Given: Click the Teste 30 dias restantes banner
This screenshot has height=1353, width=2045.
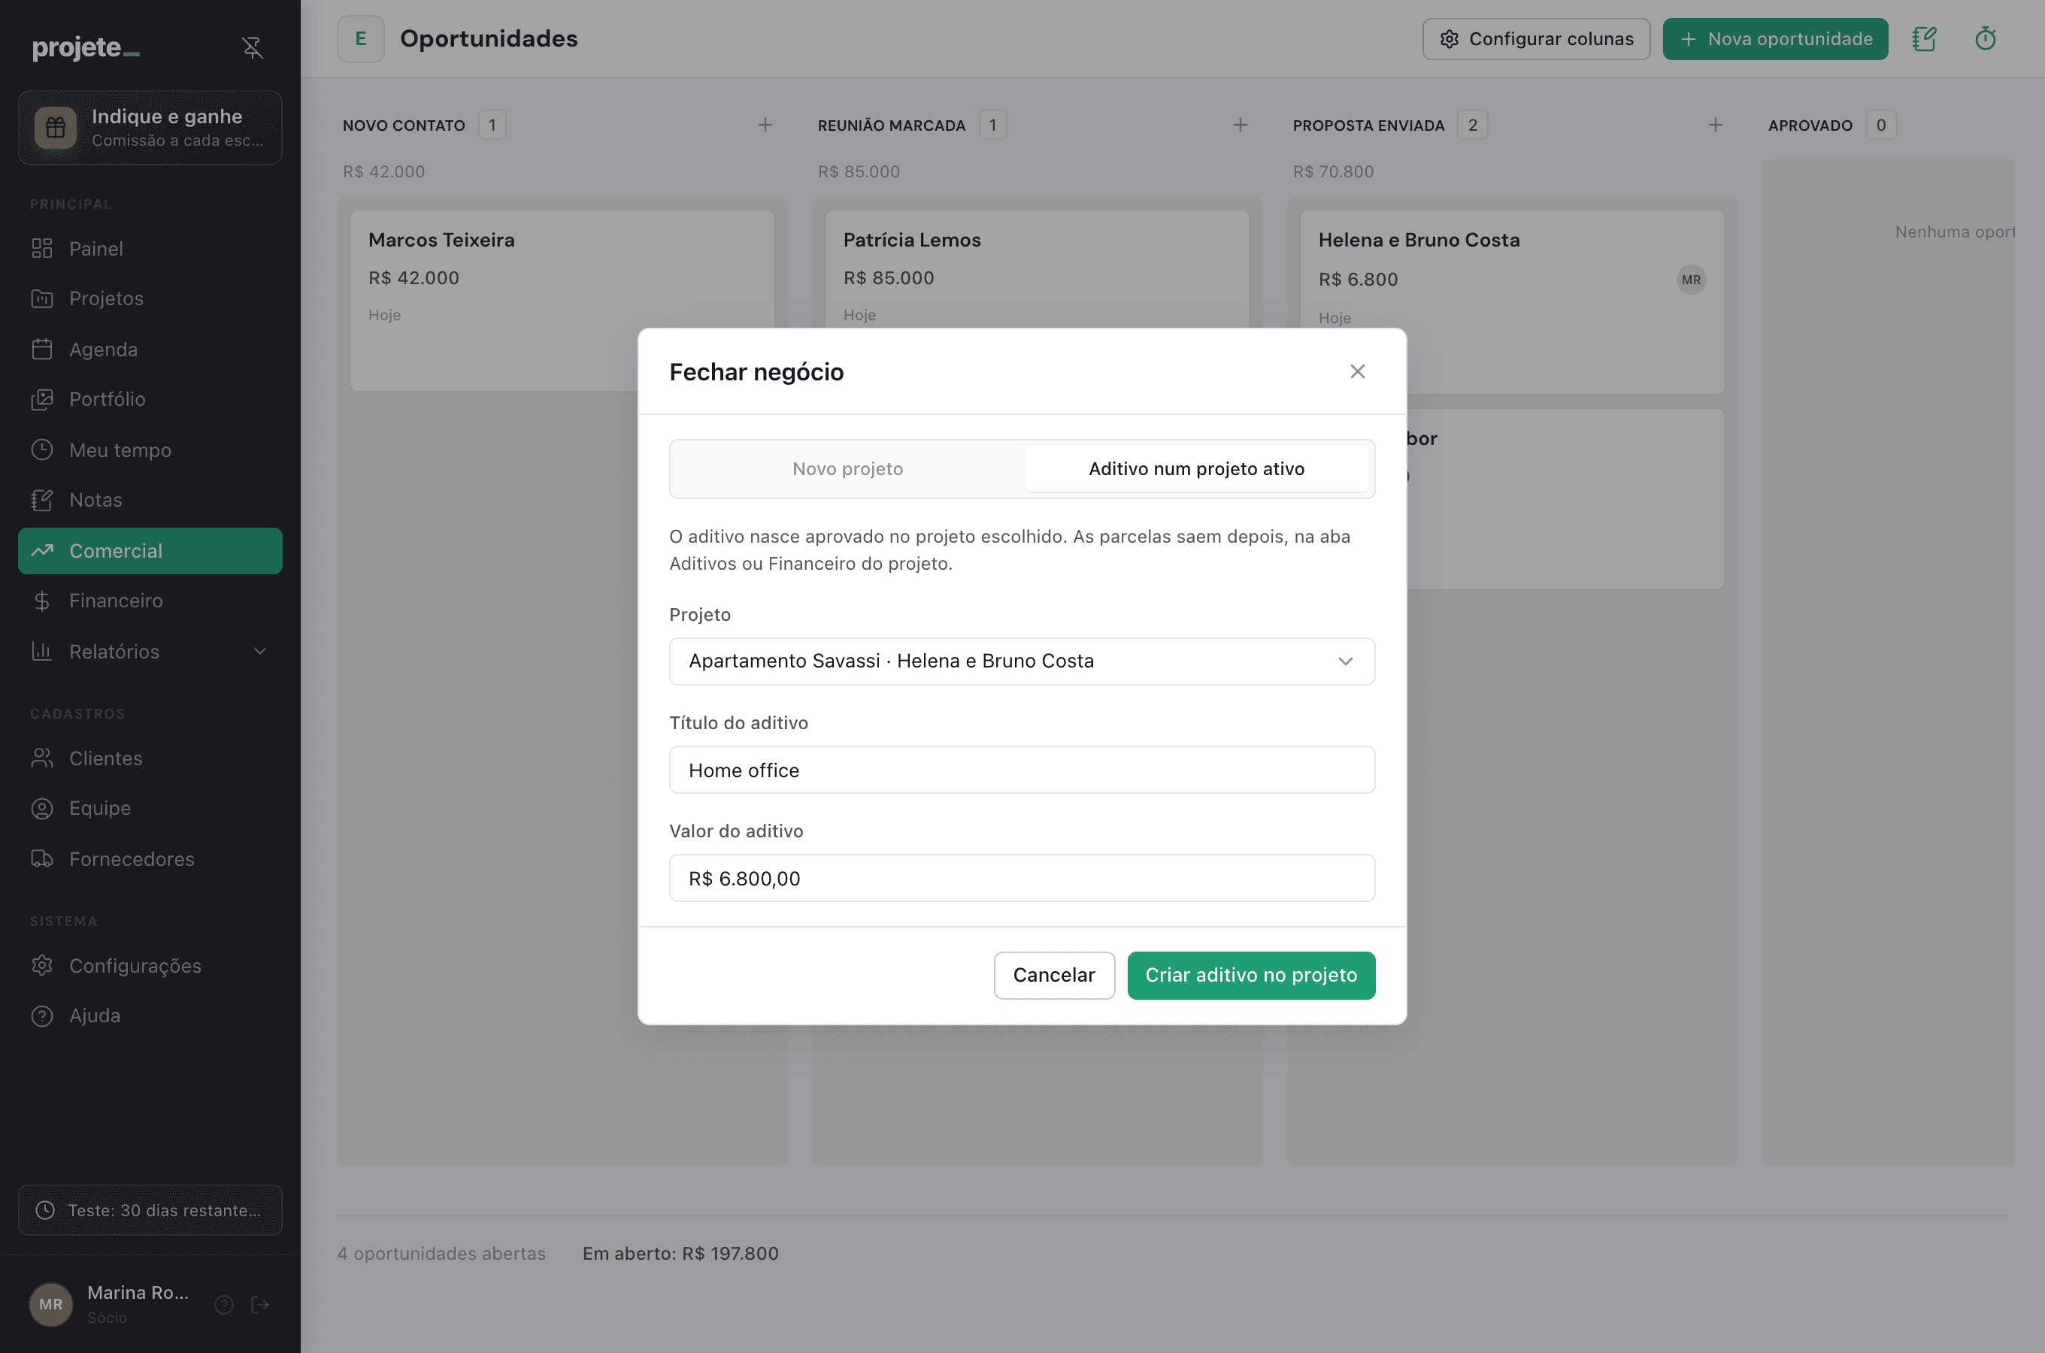Looking at the screenshot, I should tap(150, 1209).
